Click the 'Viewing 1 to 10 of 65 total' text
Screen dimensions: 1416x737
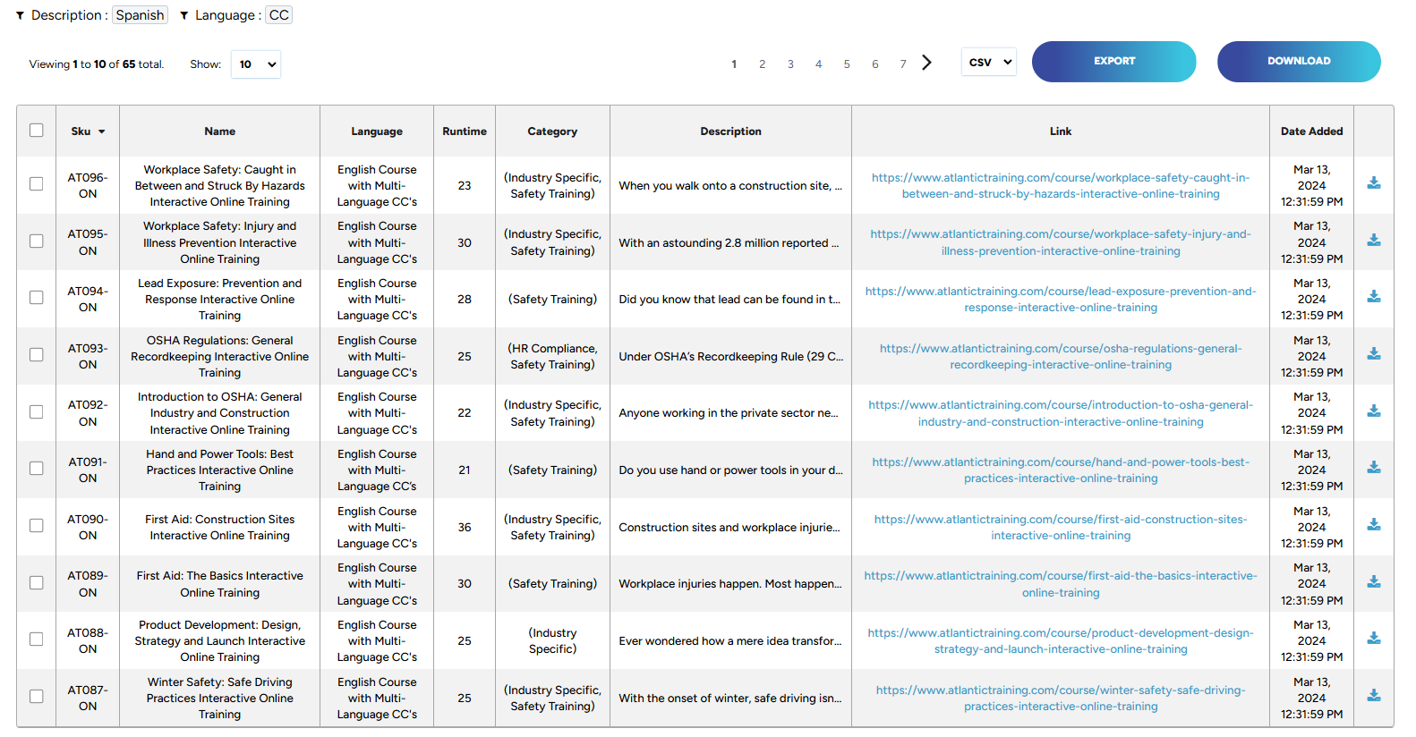(97, 64)
